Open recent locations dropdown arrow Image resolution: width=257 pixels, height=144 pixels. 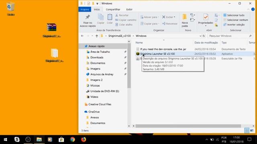click(92, 36)
